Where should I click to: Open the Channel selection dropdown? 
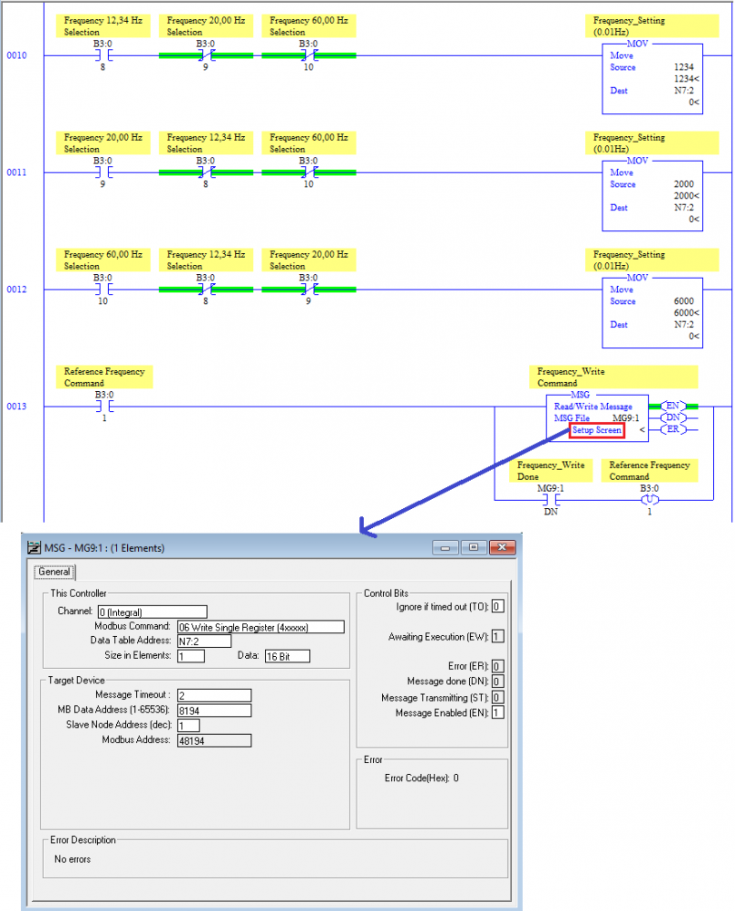click(152, 612)
